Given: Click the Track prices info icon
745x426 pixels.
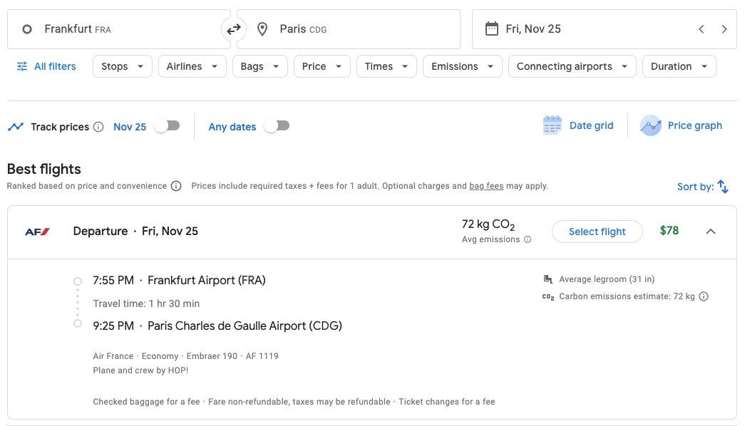Looking at the screenshot, I should [x=98, y=127].
